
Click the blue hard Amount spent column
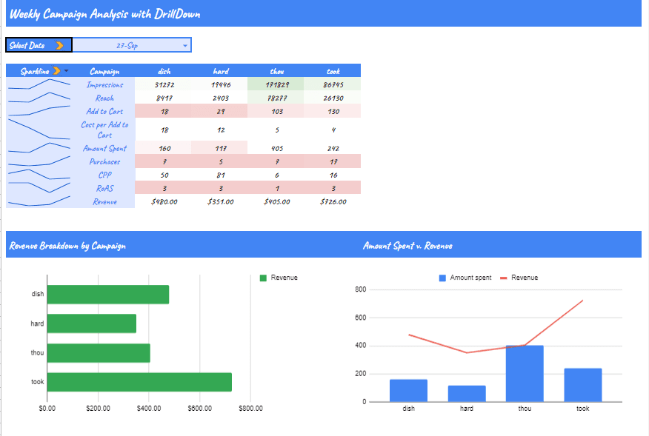pyautogui.click(x=467, y=393)
